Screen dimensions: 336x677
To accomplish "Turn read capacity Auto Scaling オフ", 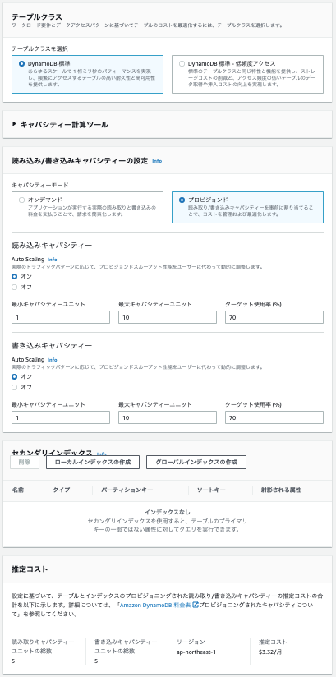I will coord(15,287).
